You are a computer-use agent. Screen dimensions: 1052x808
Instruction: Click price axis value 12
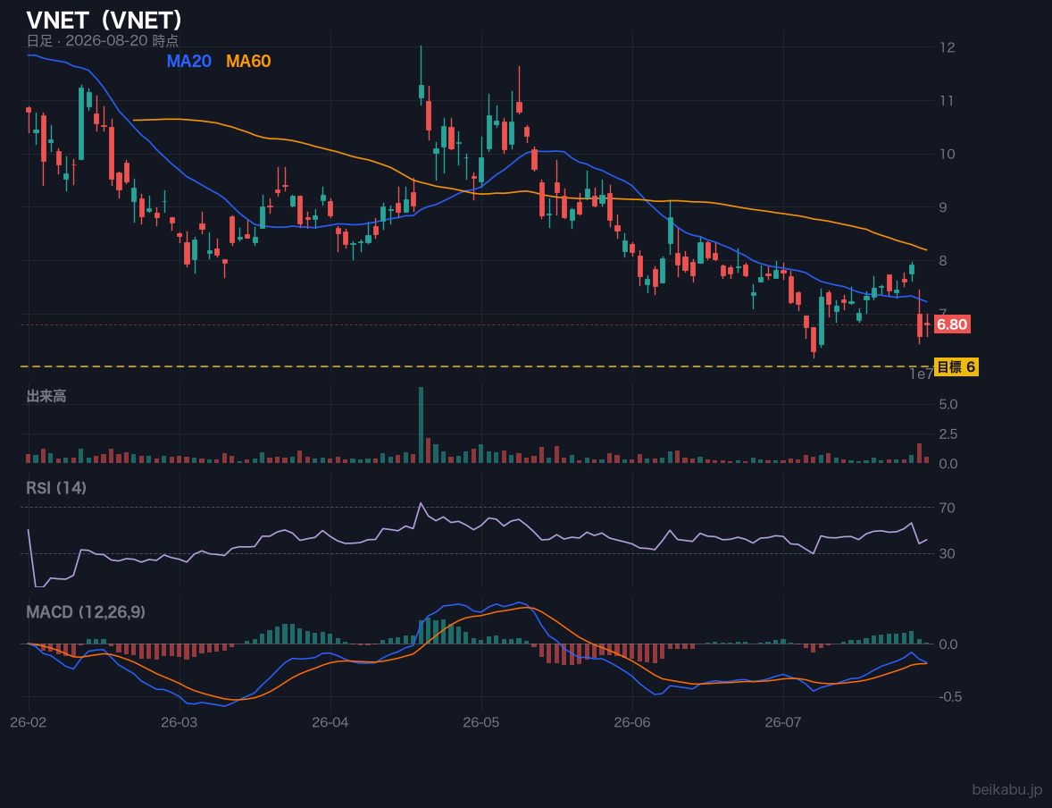[x=948, y=47]
